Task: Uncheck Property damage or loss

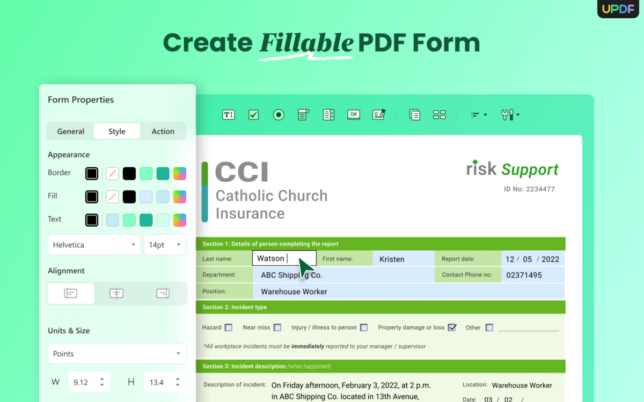Action: (452, 327)
